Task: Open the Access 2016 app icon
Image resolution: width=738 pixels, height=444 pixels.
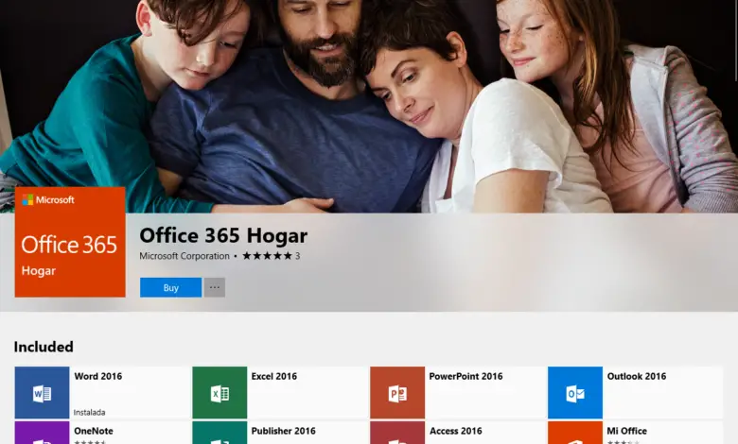Action: click(x=397, y=433)
